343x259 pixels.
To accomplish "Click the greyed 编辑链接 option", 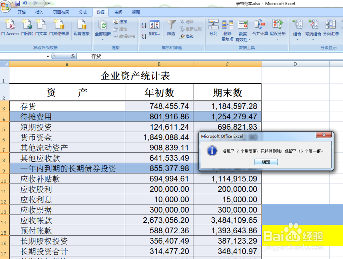I will (x=124, y=36).
